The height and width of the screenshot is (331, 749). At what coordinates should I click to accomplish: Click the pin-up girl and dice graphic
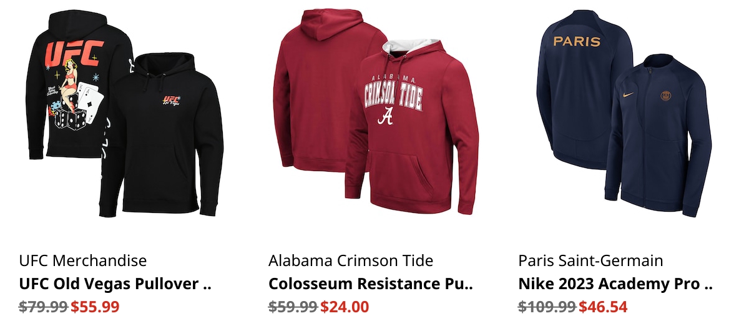coord(76,100)
